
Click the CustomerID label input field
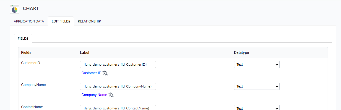pos(118,64)
